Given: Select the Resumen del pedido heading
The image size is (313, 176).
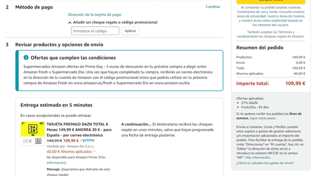Looking at the screenshot, I should tap(260, 48).
